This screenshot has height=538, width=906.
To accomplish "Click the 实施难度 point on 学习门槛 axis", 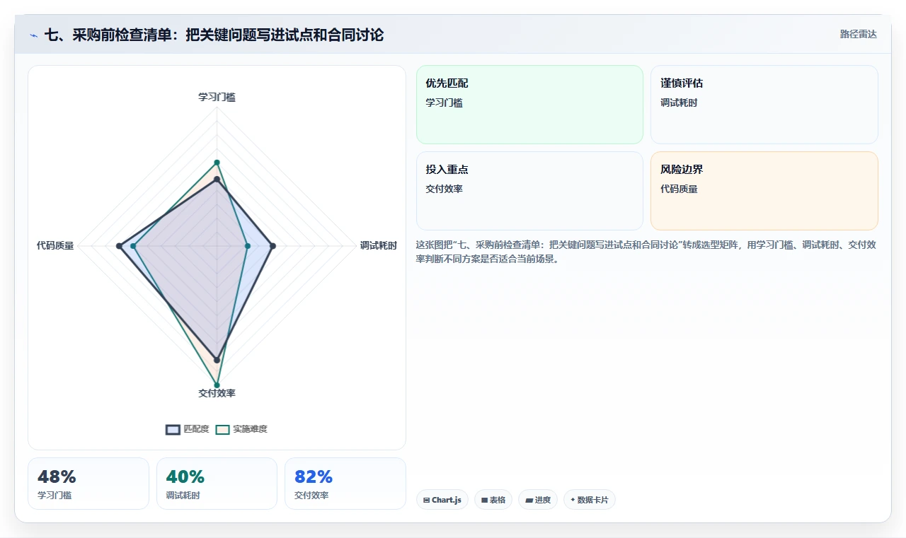I will point(217,163).
